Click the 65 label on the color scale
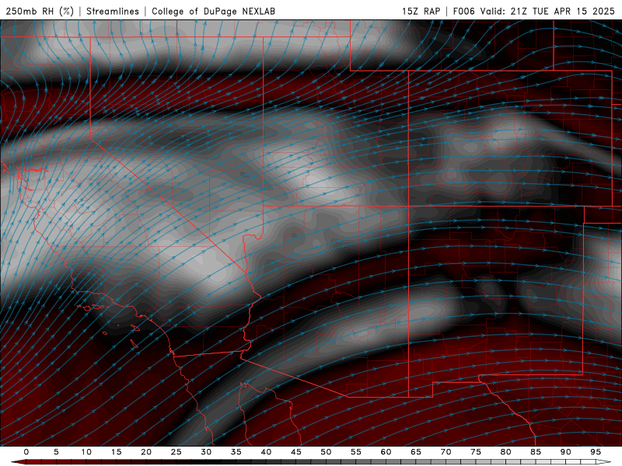The width and height of the screenshot is (622, 466). coord(416,452)
